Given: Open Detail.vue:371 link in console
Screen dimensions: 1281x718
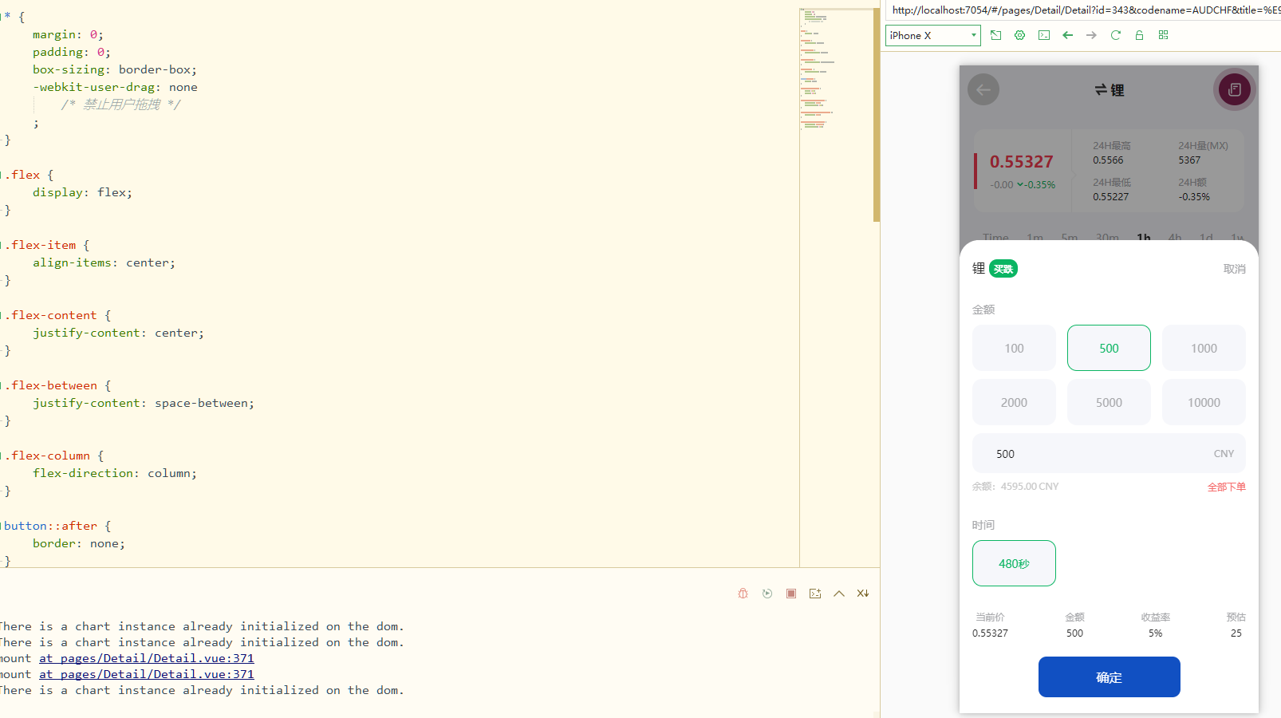Looking at the screenshot, I should pos(147,658).
